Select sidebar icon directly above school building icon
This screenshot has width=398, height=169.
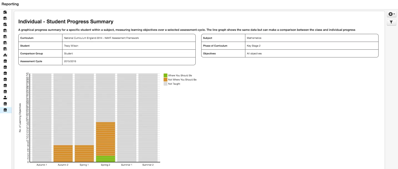pyautogui.click(x=5, y=49)
